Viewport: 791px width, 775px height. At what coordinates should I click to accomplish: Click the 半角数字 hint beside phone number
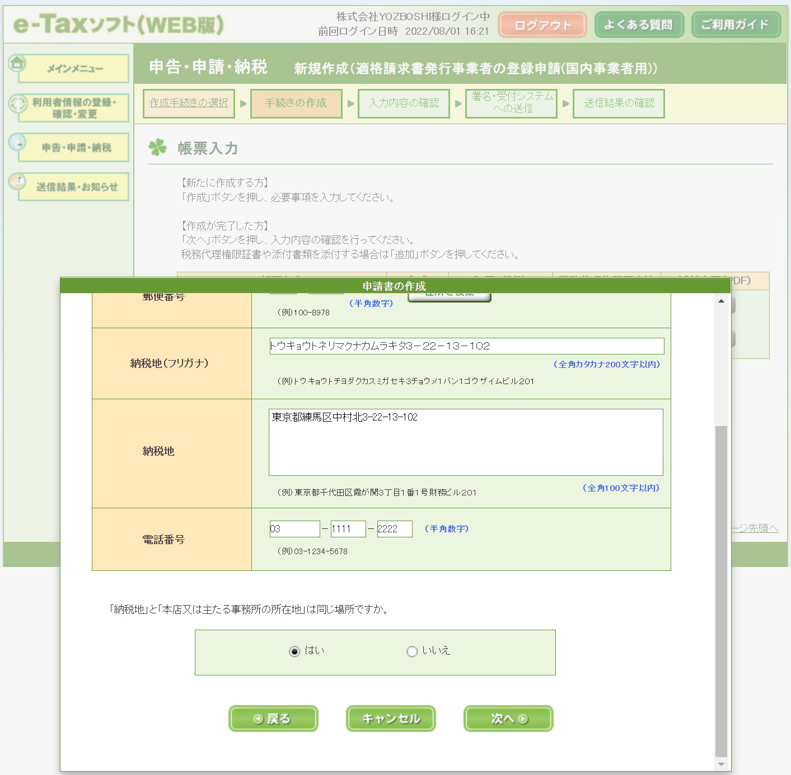pos(447,529)
